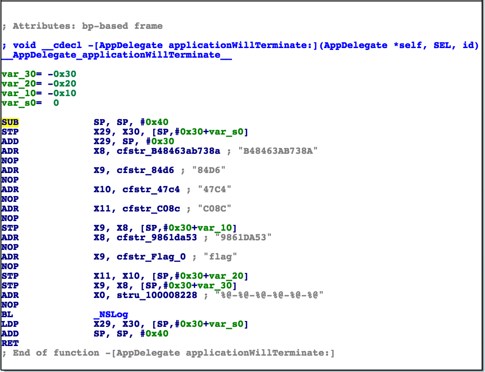The image size is (485, 372).
Task: Click the __AppDelegate_applicationWillTerminate__ function label
Action: point(117,55)
